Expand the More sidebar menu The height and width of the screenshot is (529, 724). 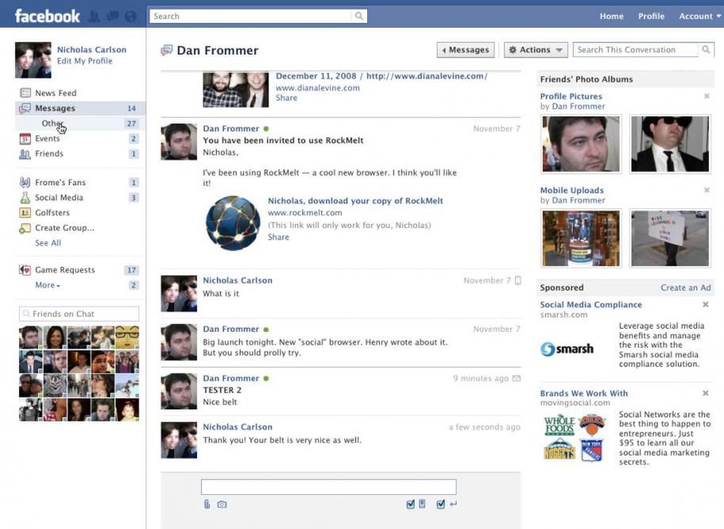pyautogui.click(x=47, y=285)
